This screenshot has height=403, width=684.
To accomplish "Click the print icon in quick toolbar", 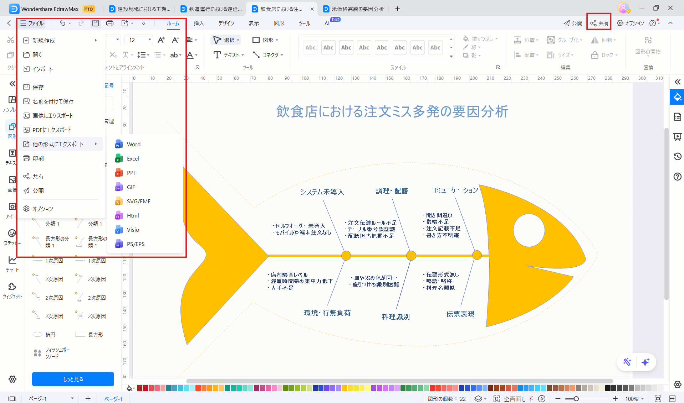I will tap(110, 23).
